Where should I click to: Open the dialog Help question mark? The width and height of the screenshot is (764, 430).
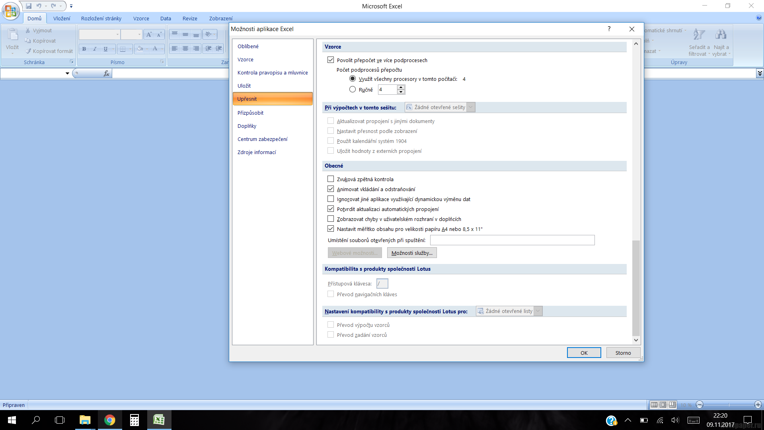click(x=609, y=29)
